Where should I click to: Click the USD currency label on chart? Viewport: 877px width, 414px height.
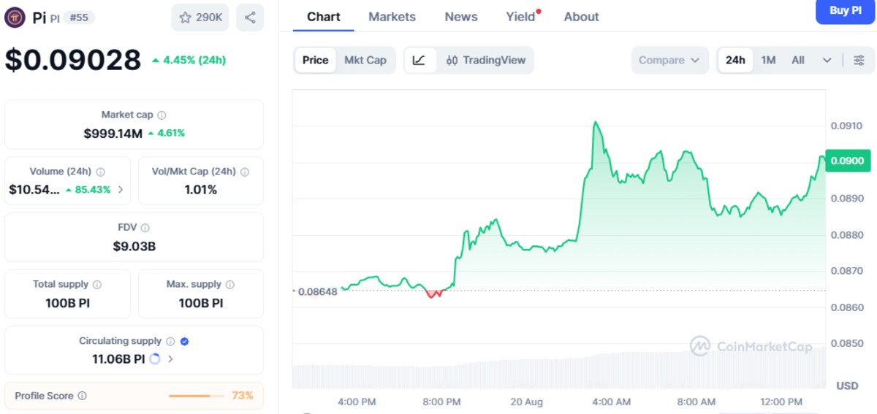pyautogui.click(x=847, y=385)
